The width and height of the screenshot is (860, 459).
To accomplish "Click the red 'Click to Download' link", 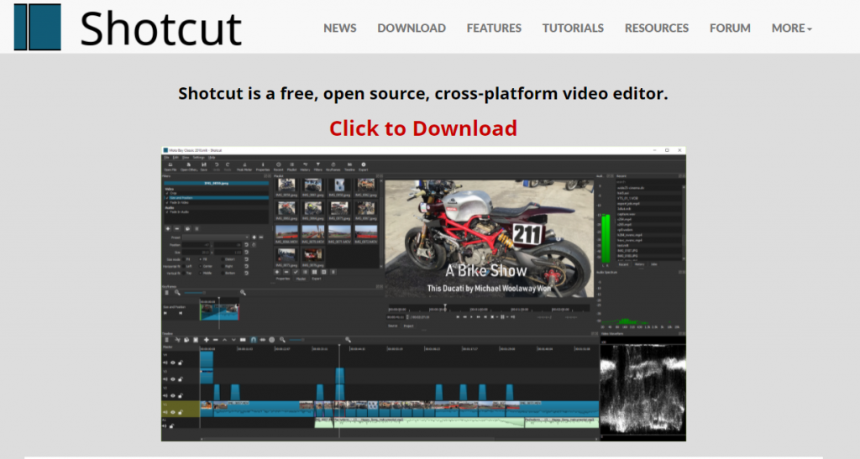I will tap(423, 128).
